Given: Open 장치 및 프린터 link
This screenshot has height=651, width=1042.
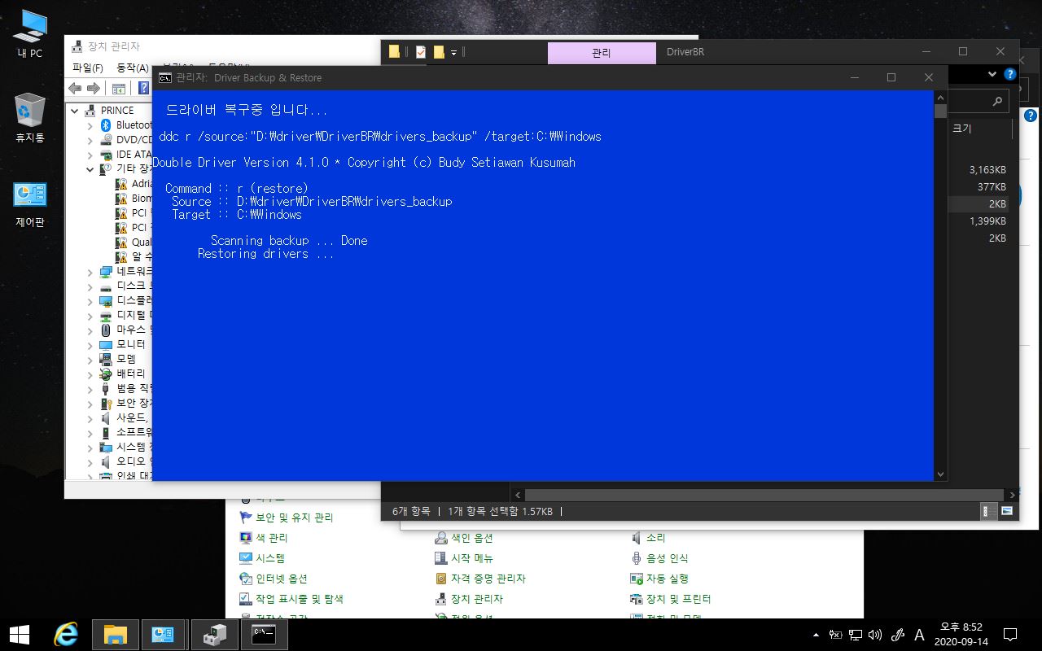Looking at the screenshot, I should [x=671, y=599].
